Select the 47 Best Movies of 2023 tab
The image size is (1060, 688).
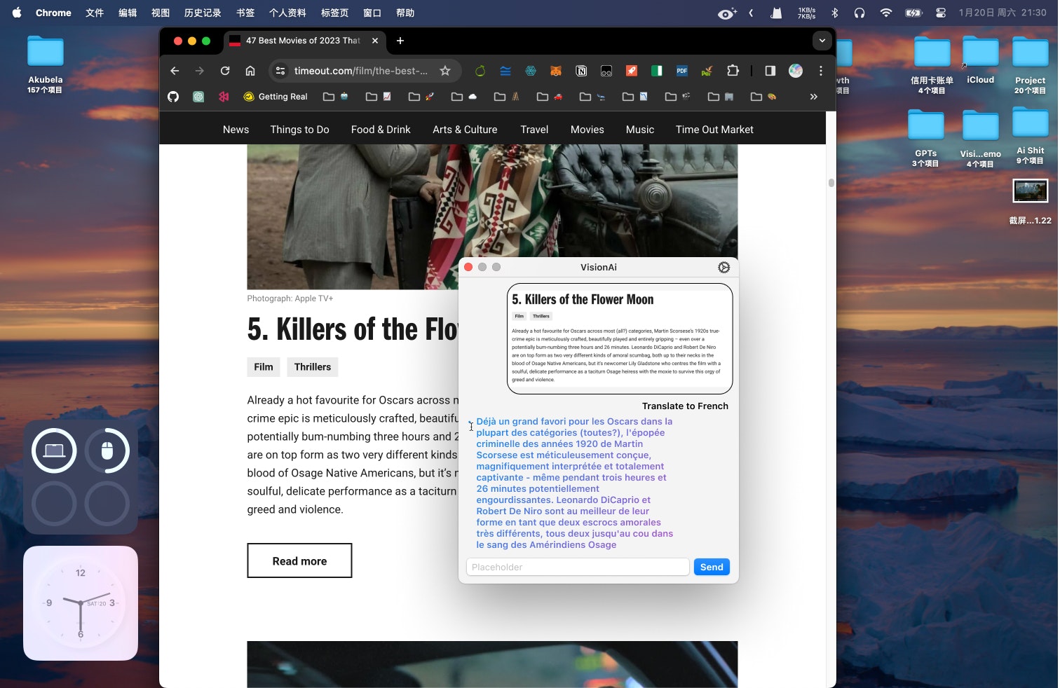(303, 41)
